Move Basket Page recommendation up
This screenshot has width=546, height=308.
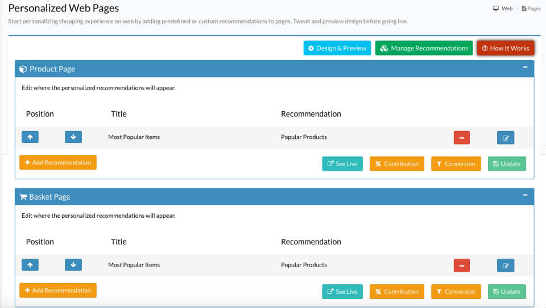pyautogui.click(x=30, y=265)
